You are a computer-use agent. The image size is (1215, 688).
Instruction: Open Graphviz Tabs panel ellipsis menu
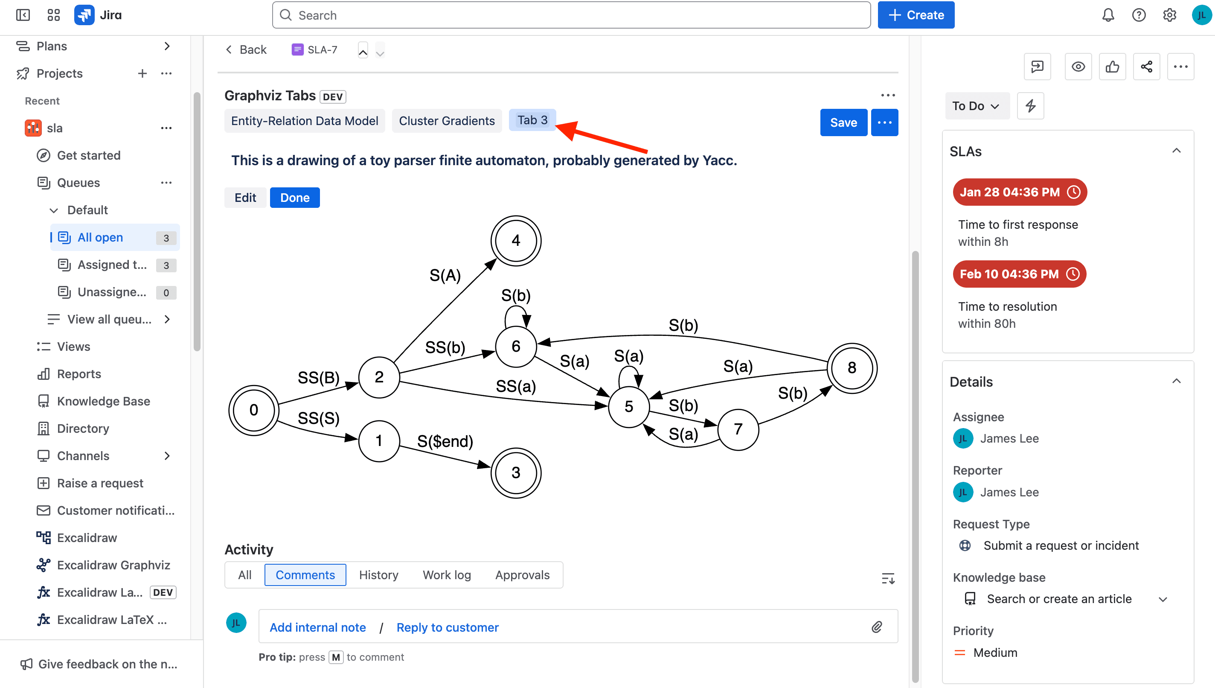pos(888,96)
